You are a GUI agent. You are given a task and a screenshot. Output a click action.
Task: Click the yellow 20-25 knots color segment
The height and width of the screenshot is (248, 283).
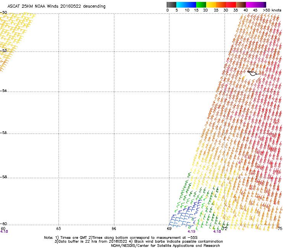(x=211, y=5)
